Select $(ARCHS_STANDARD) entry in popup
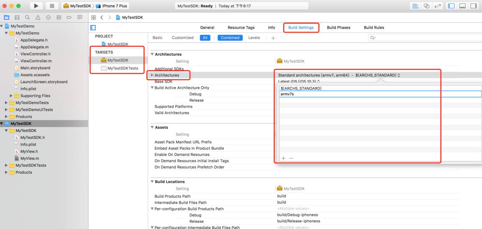 point(380,88)
